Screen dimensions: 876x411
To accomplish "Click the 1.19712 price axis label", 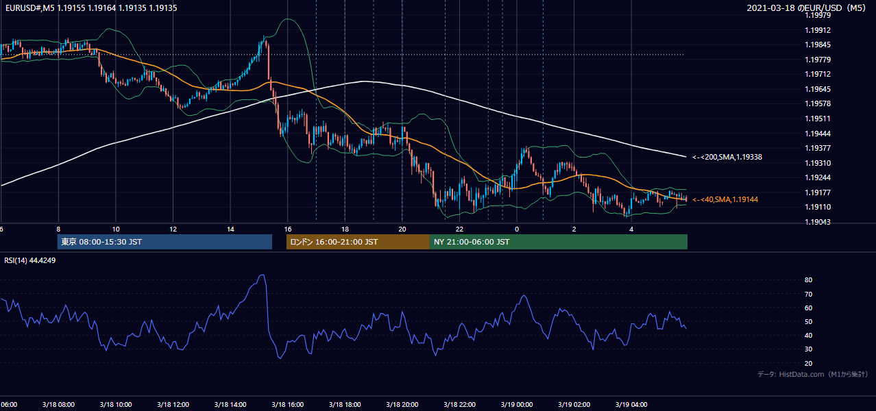I will point(818,74).
